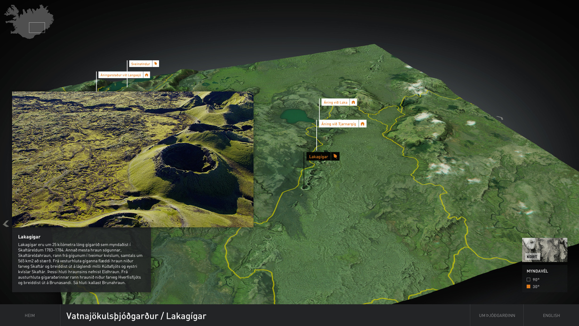579x326 pixels.
Task: Open UM ÞJÓÐGARÐINN section
Action: coord(497,316)
